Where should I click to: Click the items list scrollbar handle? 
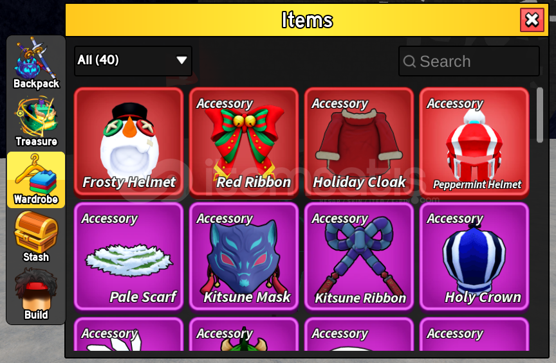click(x=540, y=115)
